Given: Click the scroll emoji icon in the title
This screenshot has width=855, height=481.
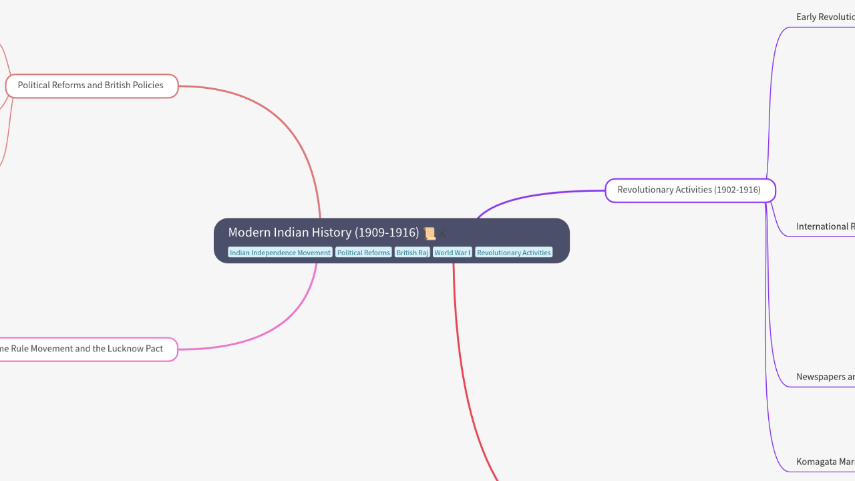Looking at the screenshot, I should [430, 233].
